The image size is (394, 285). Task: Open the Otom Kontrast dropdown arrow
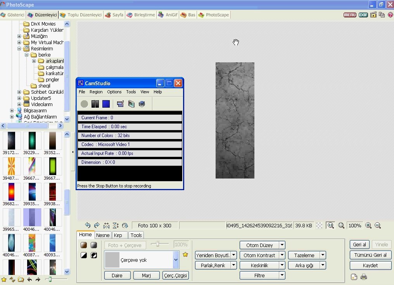282,255
